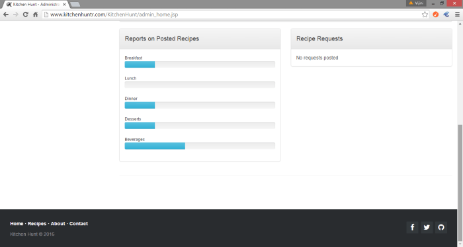This screenshot has width=463, height=247.
Task: Open Kitchen Hunt Facebook page icon
Action: 412,227
